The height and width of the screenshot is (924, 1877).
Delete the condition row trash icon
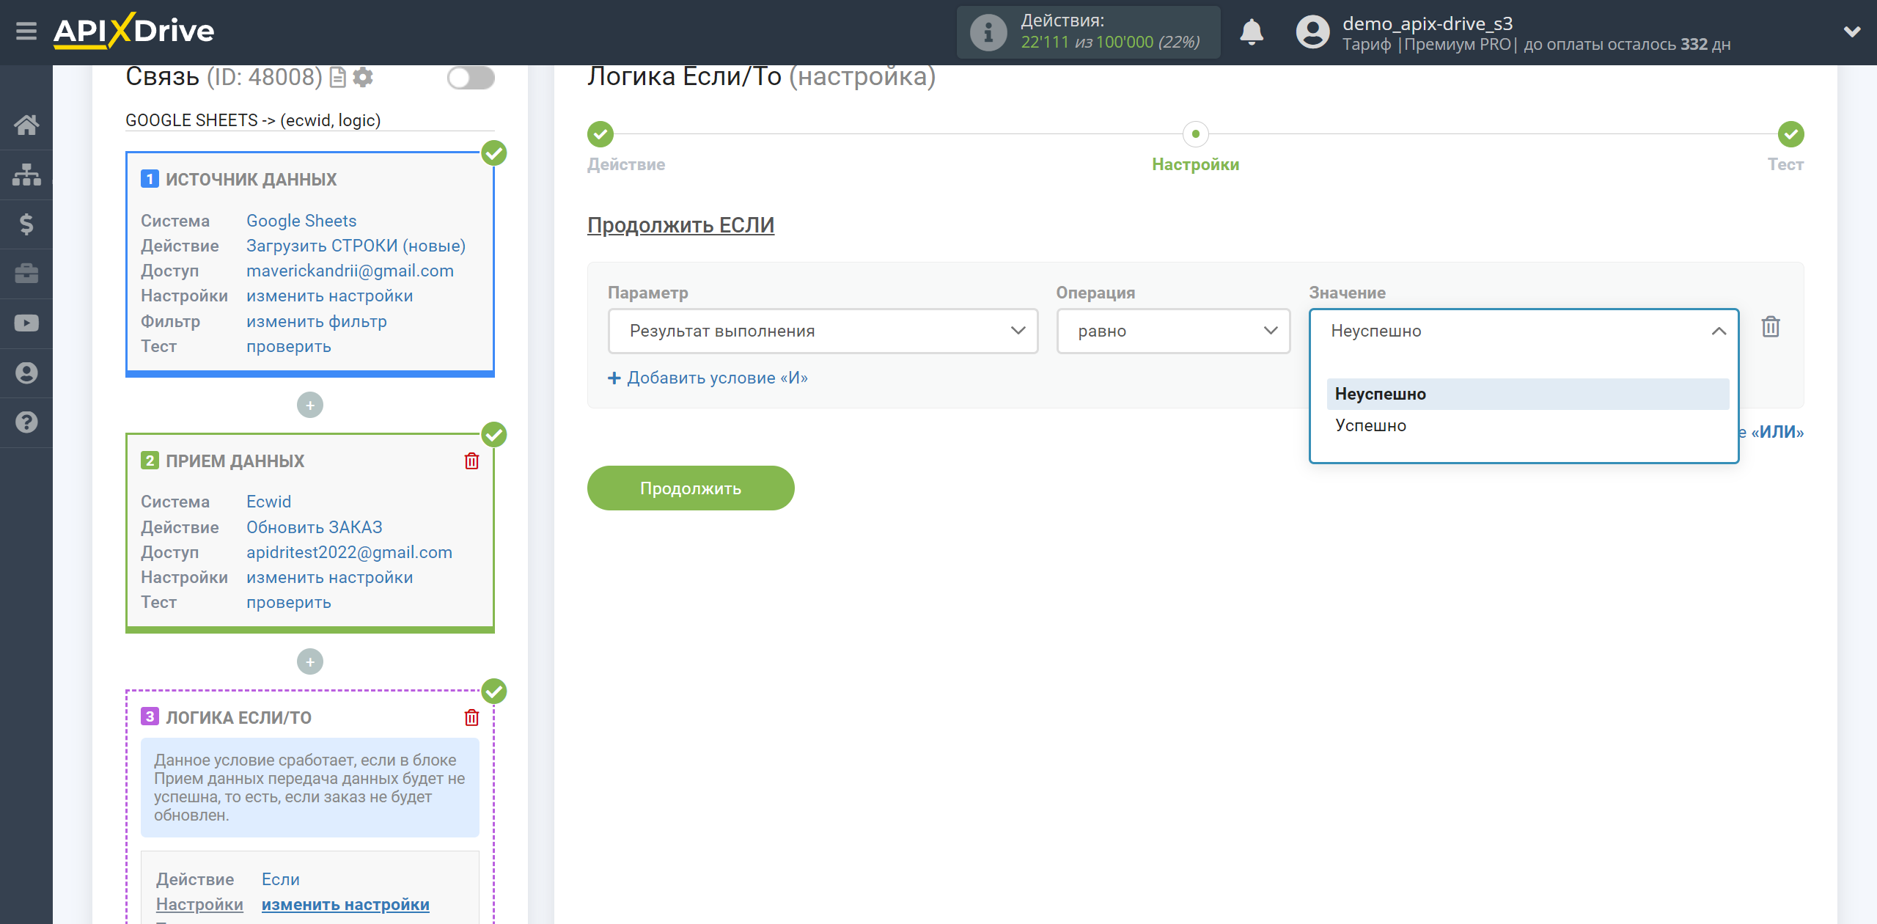[x=1771, y=326]
